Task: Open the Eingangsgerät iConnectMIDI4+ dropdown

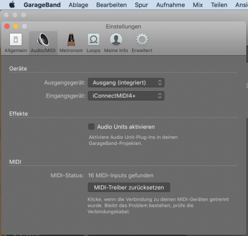Action: pos(126,96)
